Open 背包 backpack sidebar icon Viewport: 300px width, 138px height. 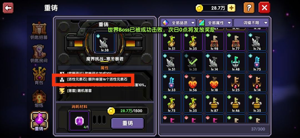tap(39, 76)
